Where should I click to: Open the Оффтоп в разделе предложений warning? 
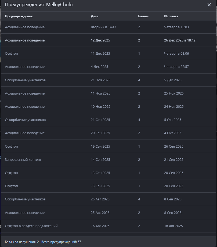click(31, 226)
